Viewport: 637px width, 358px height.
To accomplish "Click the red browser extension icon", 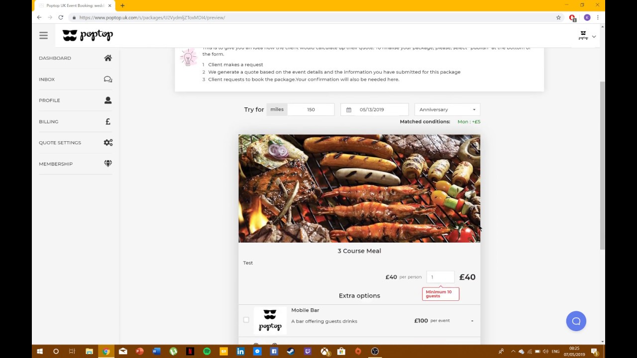I will coord(572,17).
